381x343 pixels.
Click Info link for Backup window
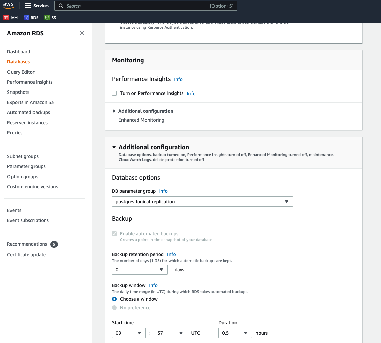click(x=153, y=285)
